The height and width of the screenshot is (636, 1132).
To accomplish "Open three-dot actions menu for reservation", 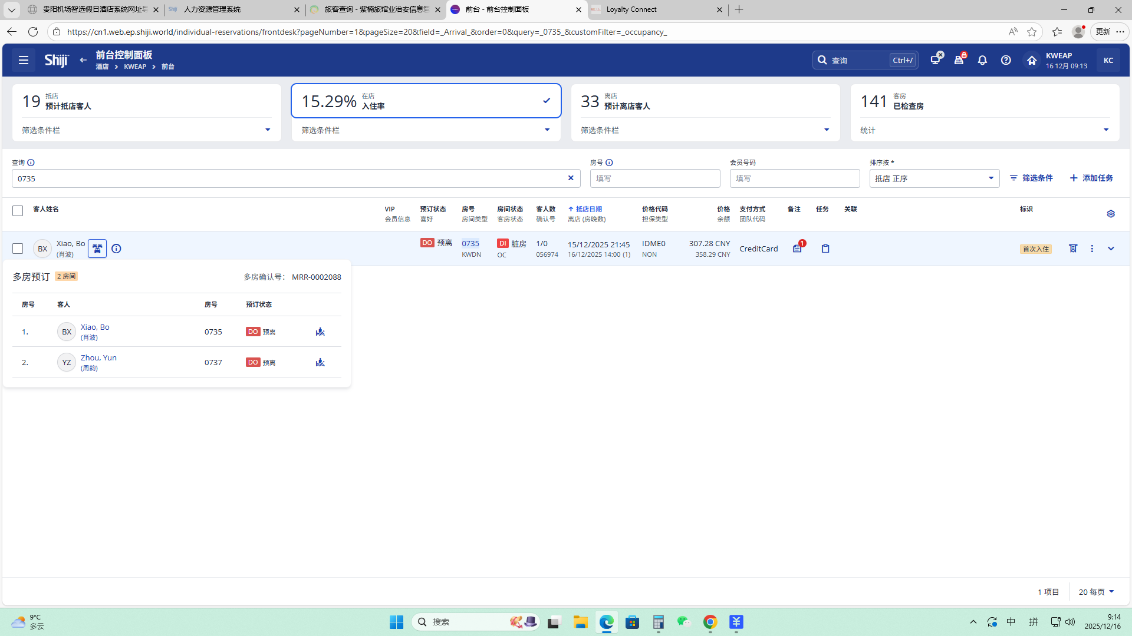I will pyautogui.click(x=1092, y=249).
